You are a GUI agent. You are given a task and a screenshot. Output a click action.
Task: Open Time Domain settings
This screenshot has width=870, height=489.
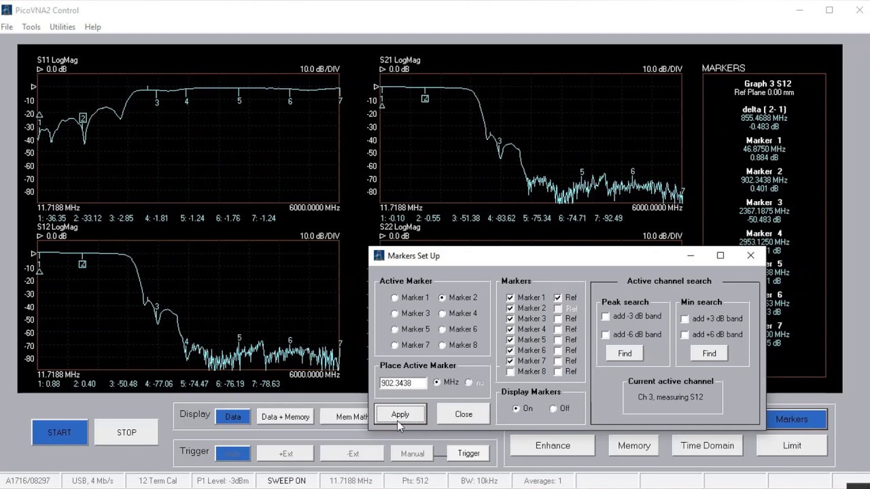pos(708,446)
